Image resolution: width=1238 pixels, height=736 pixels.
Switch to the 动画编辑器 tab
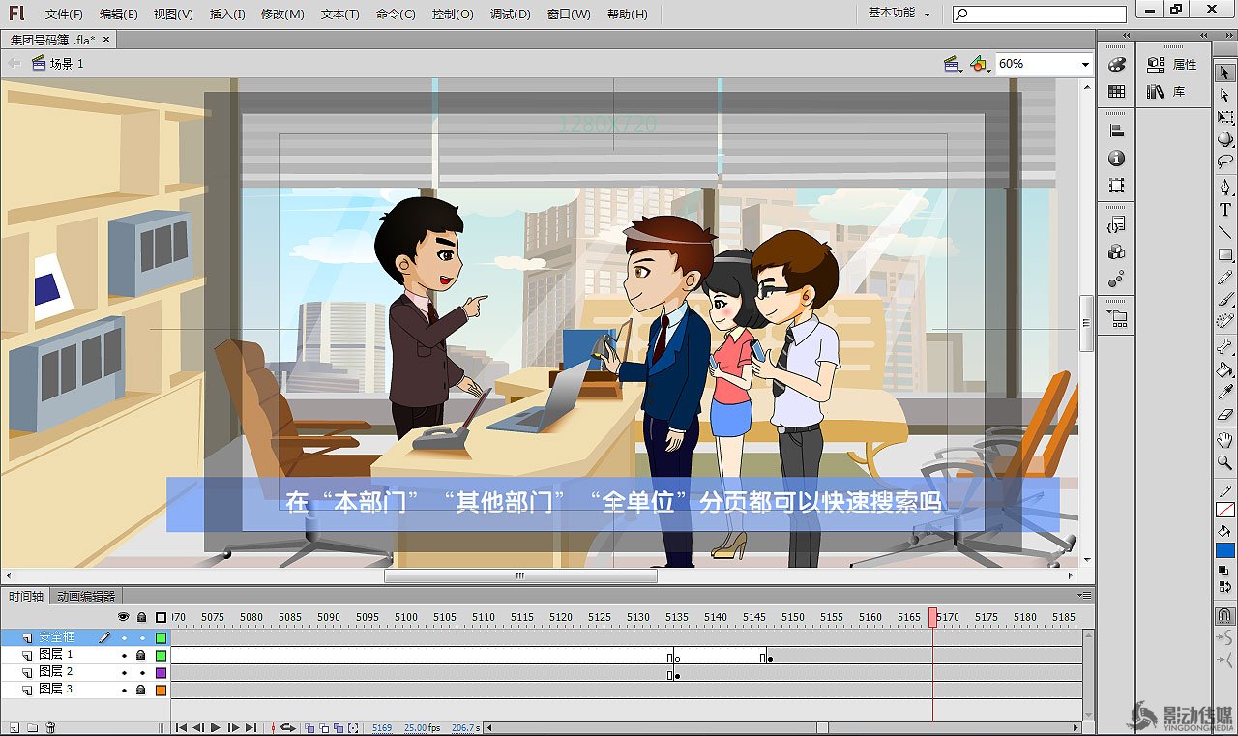point(86,596)
